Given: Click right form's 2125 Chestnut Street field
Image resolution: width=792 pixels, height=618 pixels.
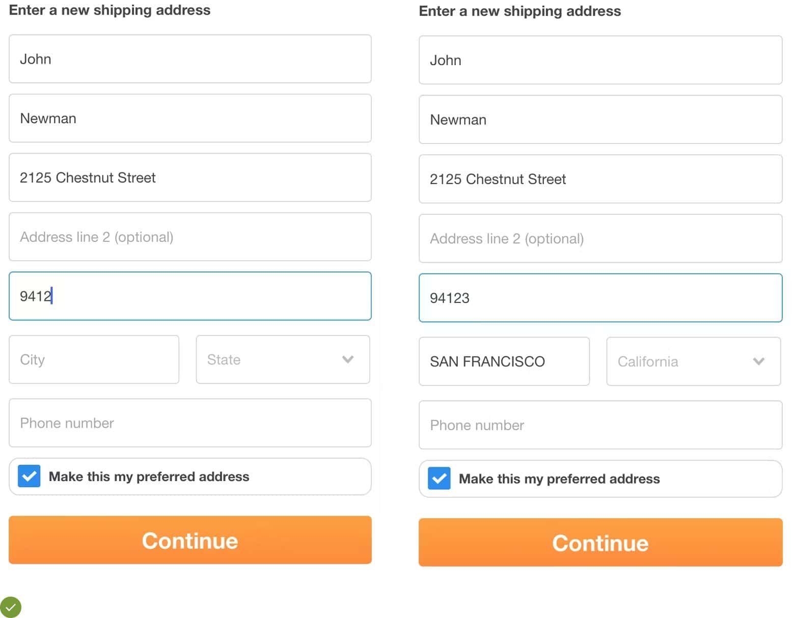Looking at the screenshot, I should (x=600, y=179).
